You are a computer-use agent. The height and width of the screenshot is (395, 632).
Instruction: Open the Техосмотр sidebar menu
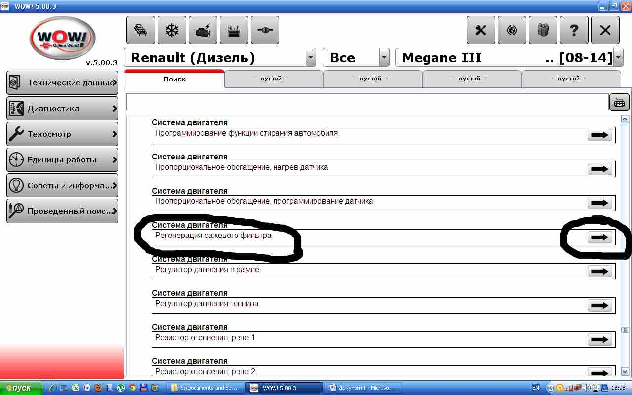[62, 134]
